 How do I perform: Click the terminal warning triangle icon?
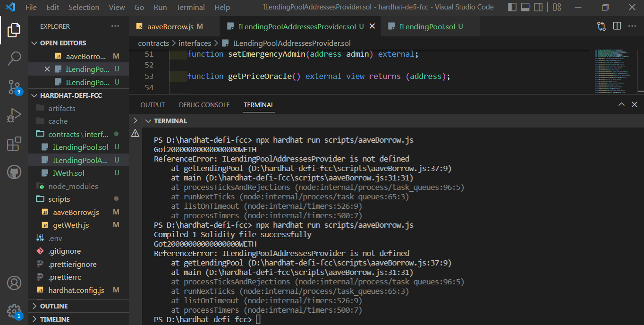point(135,133)
